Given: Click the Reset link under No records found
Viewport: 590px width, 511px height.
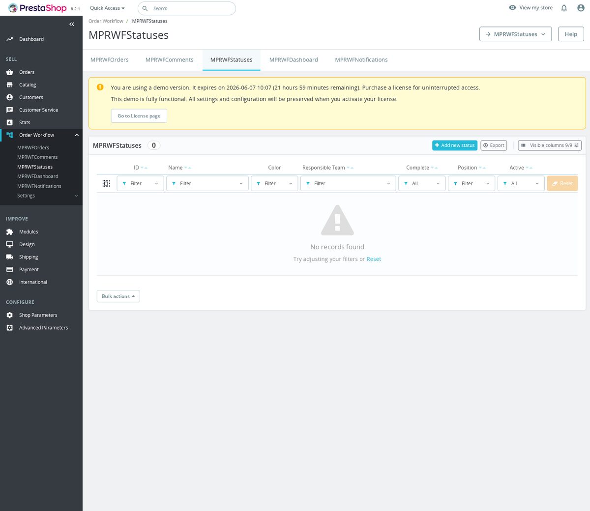Looking at the screenshot, I should click(x=374, y=259).
